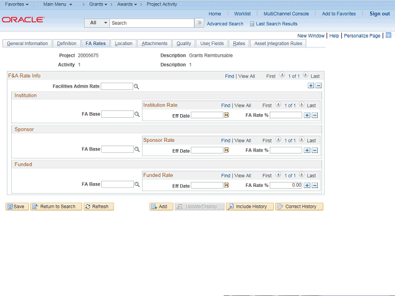Expand the Main Menu dropdown
The image size is (395, 296).
pos(57,4)
